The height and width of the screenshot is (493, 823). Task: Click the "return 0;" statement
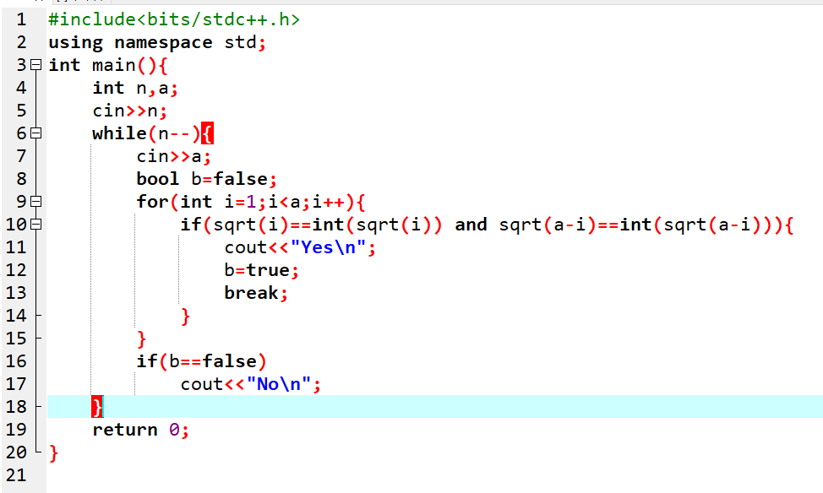coord(140,430)
